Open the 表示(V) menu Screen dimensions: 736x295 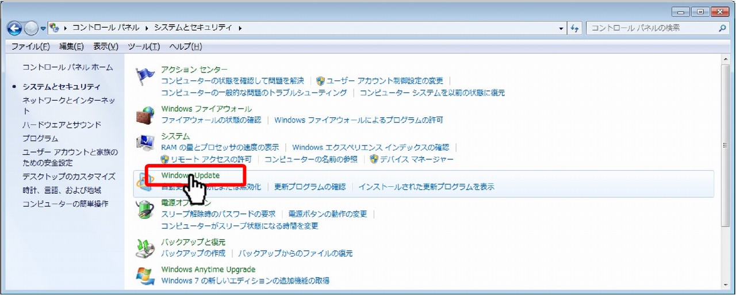[106, 47]
